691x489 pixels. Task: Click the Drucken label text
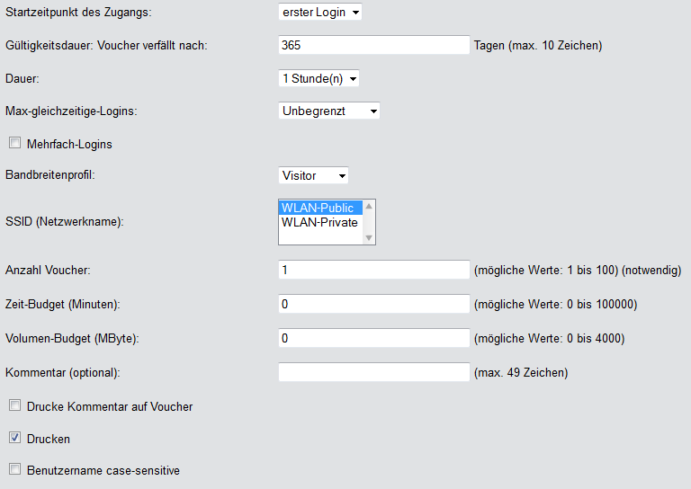pyautogui.click(x=49, y=439)
